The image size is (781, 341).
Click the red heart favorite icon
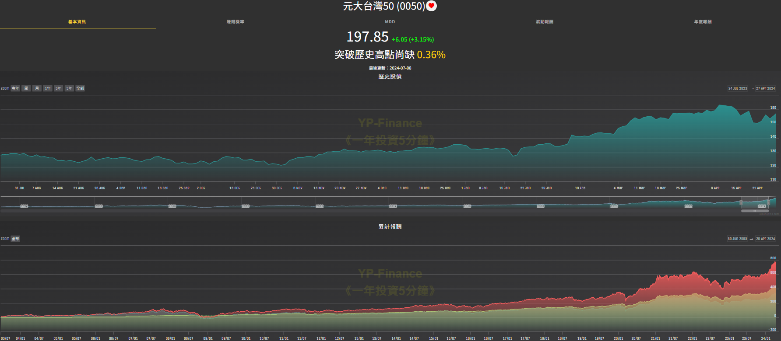pyautogui.click(x=431, y=6)
